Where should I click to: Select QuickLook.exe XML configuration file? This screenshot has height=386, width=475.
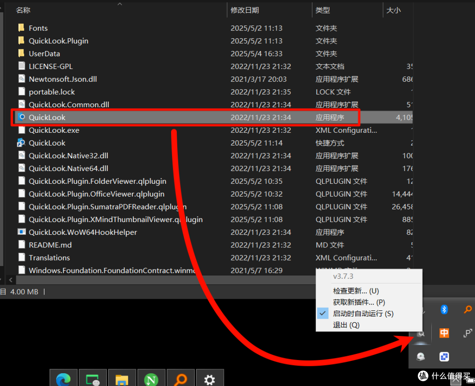coord(54,130)
